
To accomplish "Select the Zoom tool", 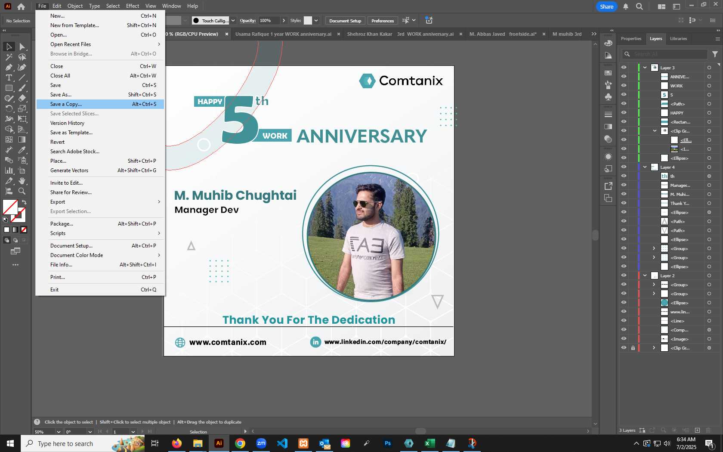I will (x=22, y=191).
